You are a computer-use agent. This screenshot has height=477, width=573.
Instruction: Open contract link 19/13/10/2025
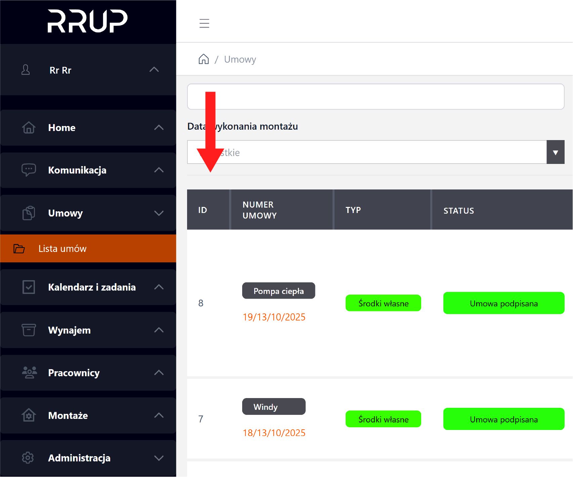pyautogui.click(x=274, y=317)
